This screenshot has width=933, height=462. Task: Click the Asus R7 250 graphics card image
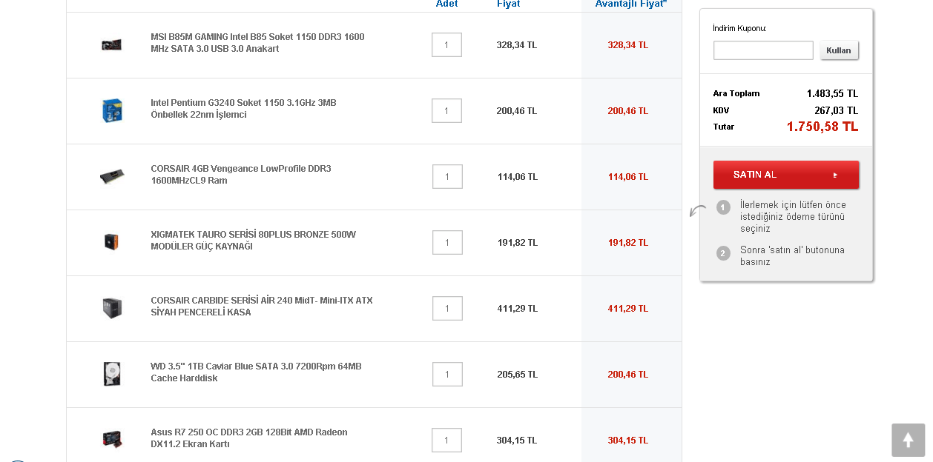pos(112,439)
